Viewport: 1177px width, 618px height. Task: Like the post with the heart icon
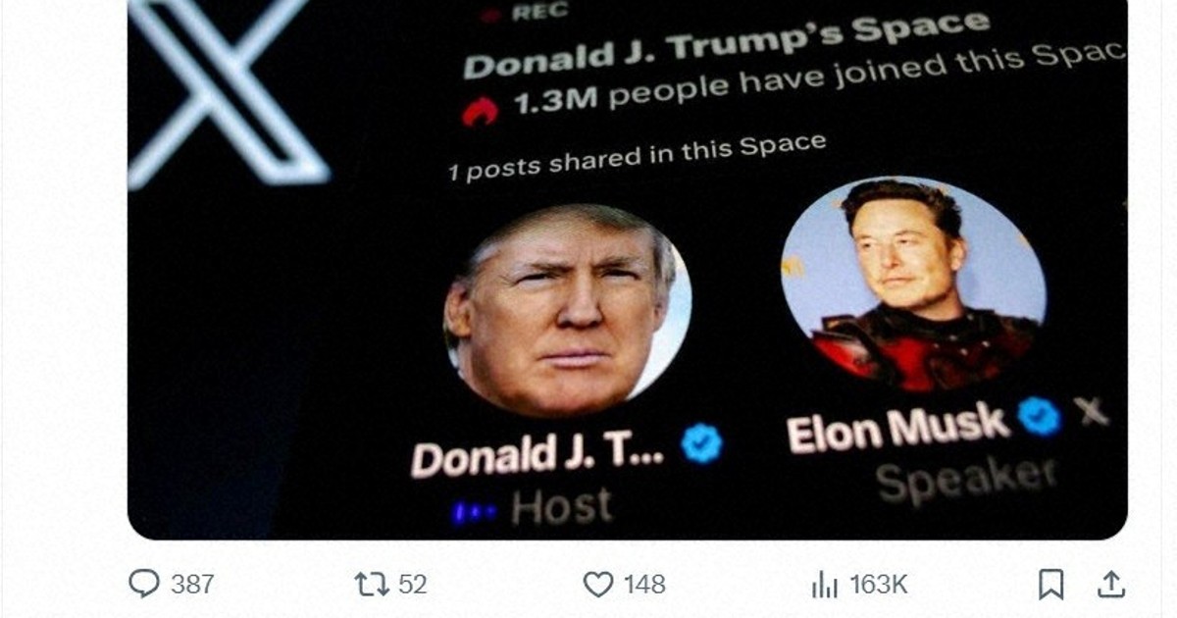pyautogui.click(x=598, y=585)
